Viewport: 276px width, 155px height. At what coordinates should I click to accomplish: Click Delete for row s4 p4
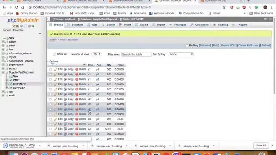point(81,134)
